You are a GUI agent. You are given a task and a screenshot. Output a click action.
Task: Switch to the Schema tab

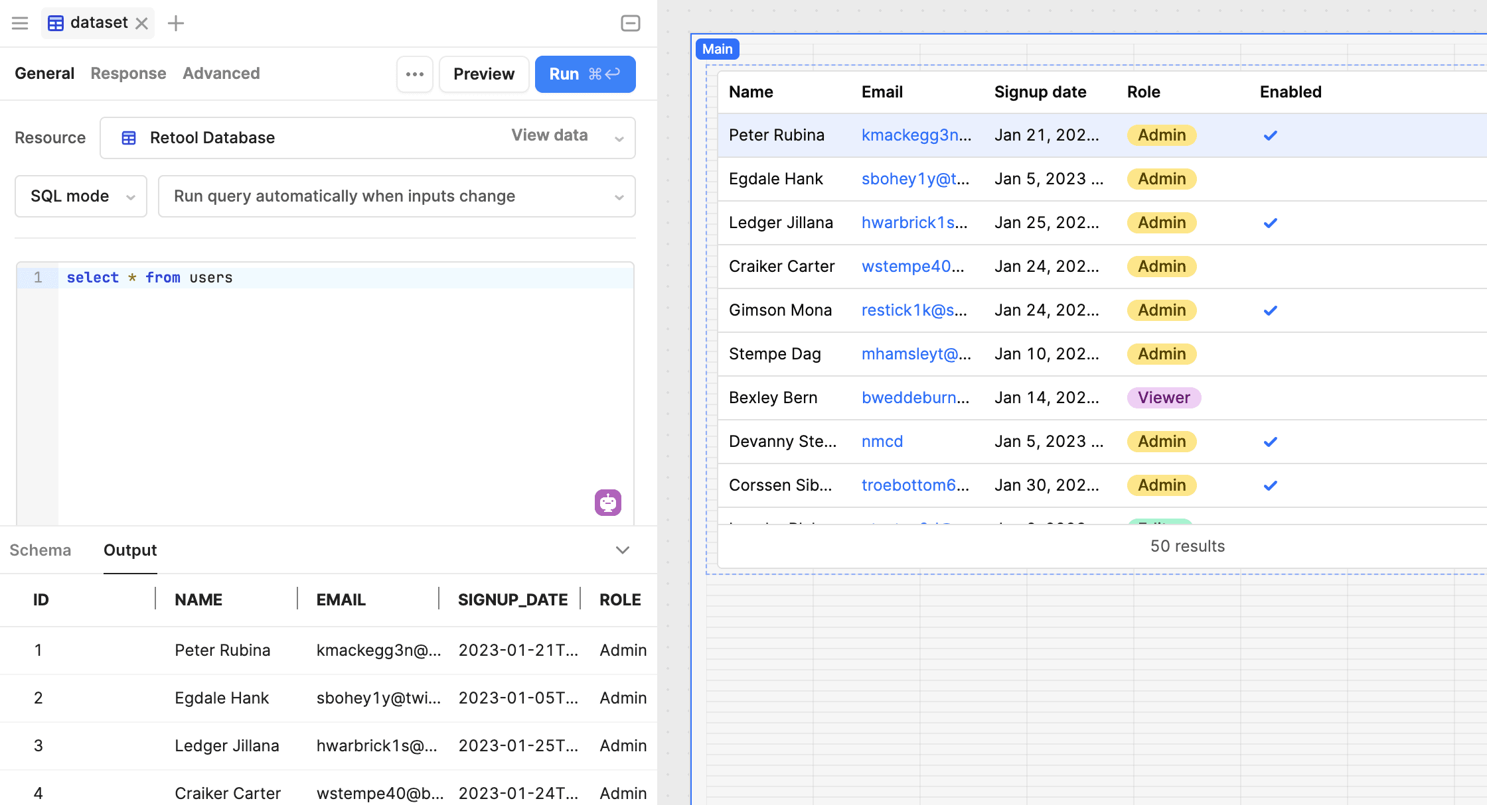click(40, 550)
